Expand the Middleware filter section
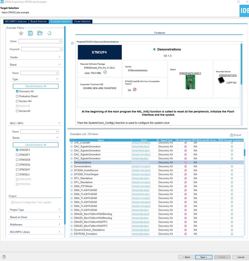The image size is (249, 261). point(35,224)
